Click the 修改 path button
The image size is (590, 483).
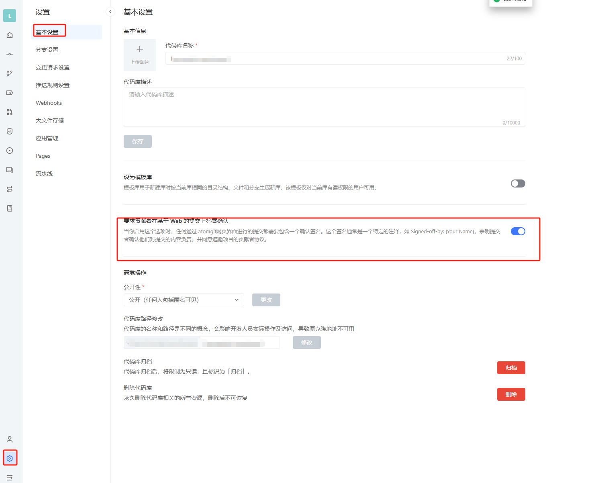click(307, 342)
